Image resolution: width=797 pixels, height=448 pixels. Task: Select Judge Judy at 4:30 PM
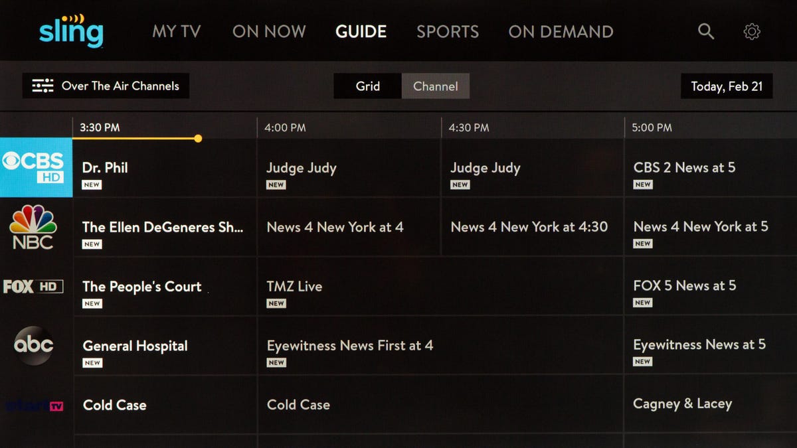tap(533, 168)
